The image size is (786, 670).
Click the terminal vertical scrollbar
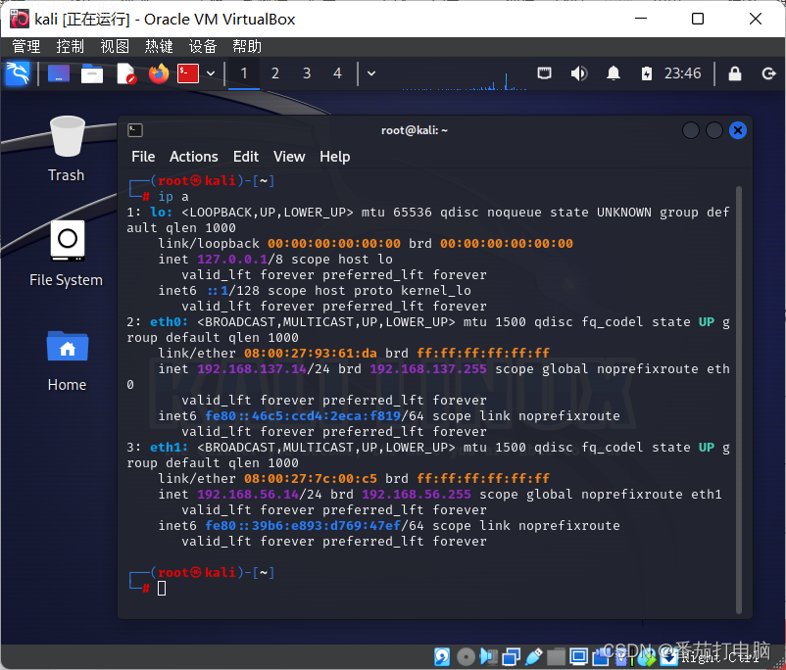pyautogui.click(x=739, y=400)
